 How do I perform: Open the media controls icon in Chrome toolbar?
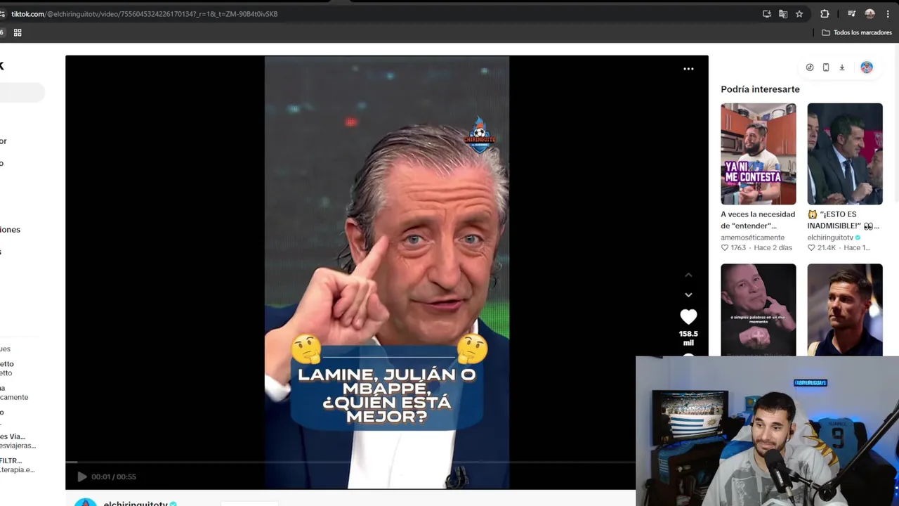click(851, 14)
